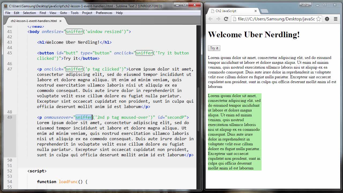Screen dimensions: 343x193
Task: Click the onmouseover attribute on line 49
Action: click(57, 117)
